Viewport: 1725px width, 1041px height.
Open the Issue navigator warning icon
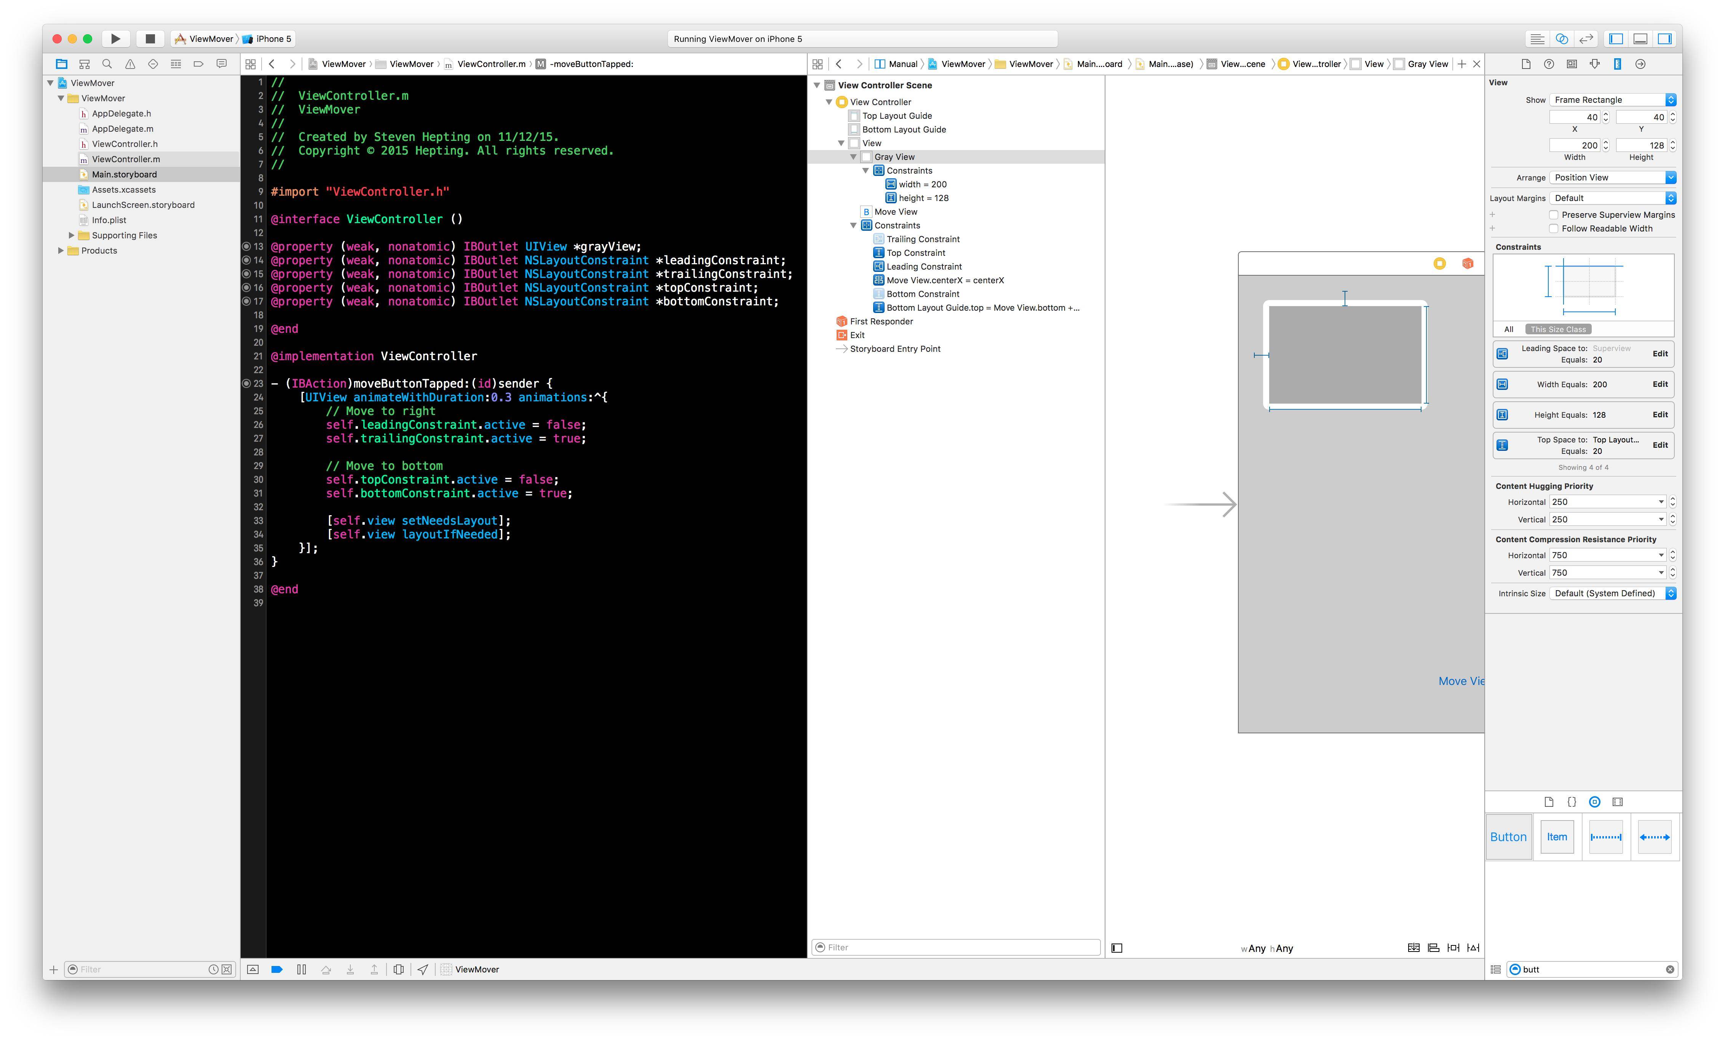click(x=130, y=64)
